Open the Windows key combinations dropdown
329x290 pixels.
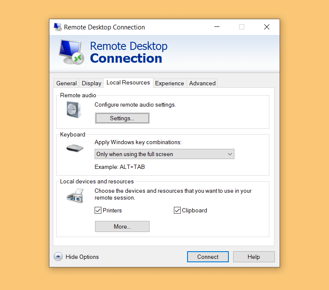(x=164, y=154)
